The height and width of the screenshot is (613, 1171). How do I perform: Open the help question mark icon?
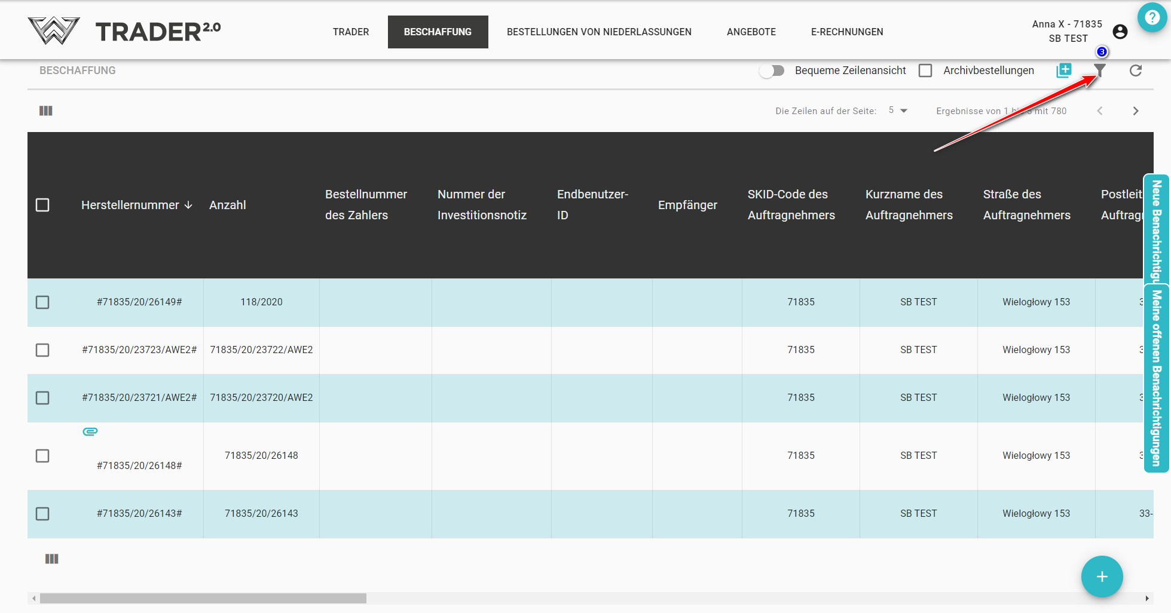click(1152, 19)
